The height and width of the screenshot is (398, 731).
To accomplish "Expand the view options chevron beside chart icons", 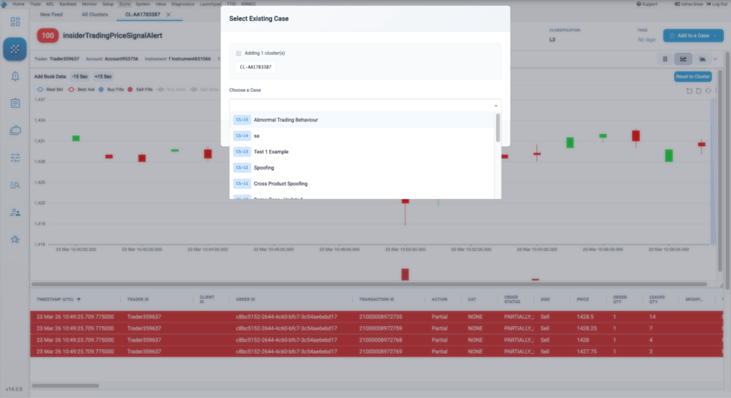I will point(715,59).
